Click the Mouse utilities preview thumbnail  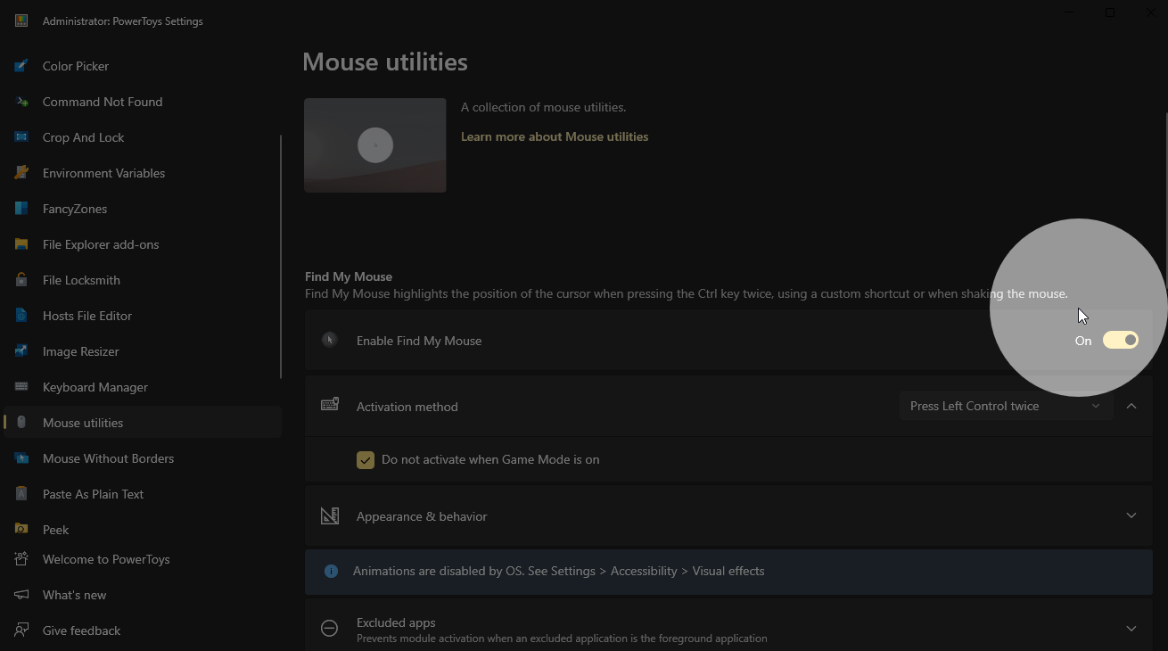375,145
